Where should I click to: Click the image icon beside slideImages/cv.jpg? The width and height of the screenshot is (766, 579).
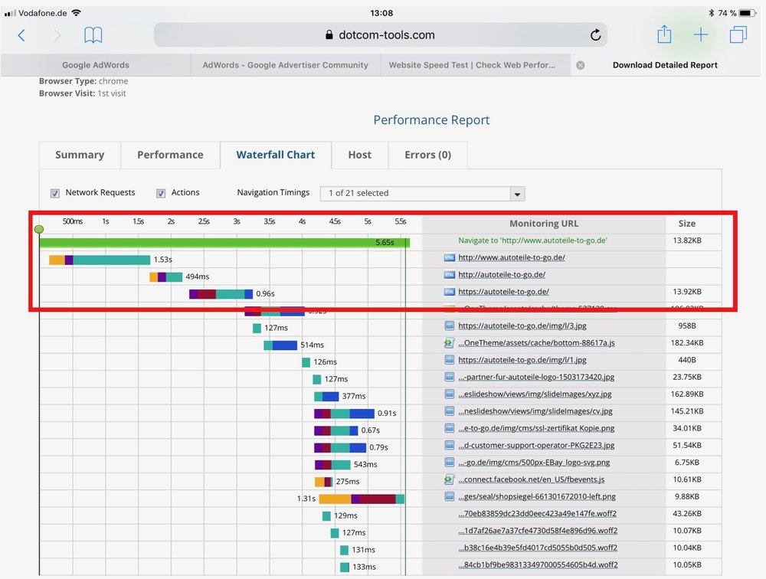coord(450,411)
